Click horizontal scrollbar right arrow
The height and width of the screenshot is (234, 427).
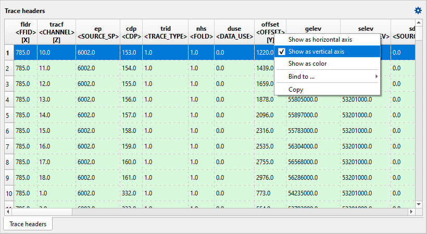[x=411, y=212]
